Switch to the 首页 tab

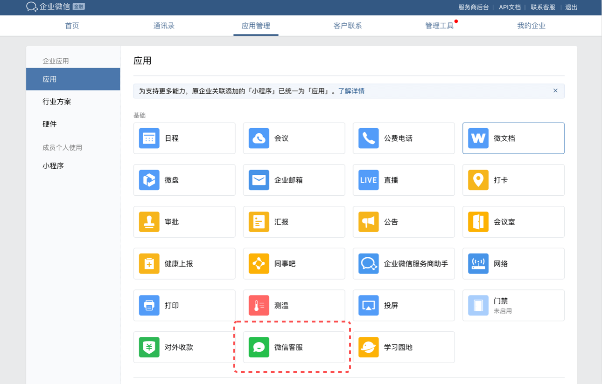pos(72,26)
